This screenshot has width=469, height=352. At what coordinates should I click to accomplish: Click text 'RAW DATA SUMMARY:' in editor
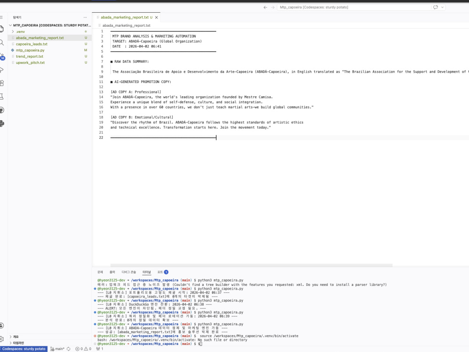(x=131, y=61)
